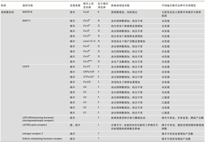Select the GDF9 gene name
Image resolution: width=205 pixels, height=142 pixels.
coord(26,67)
